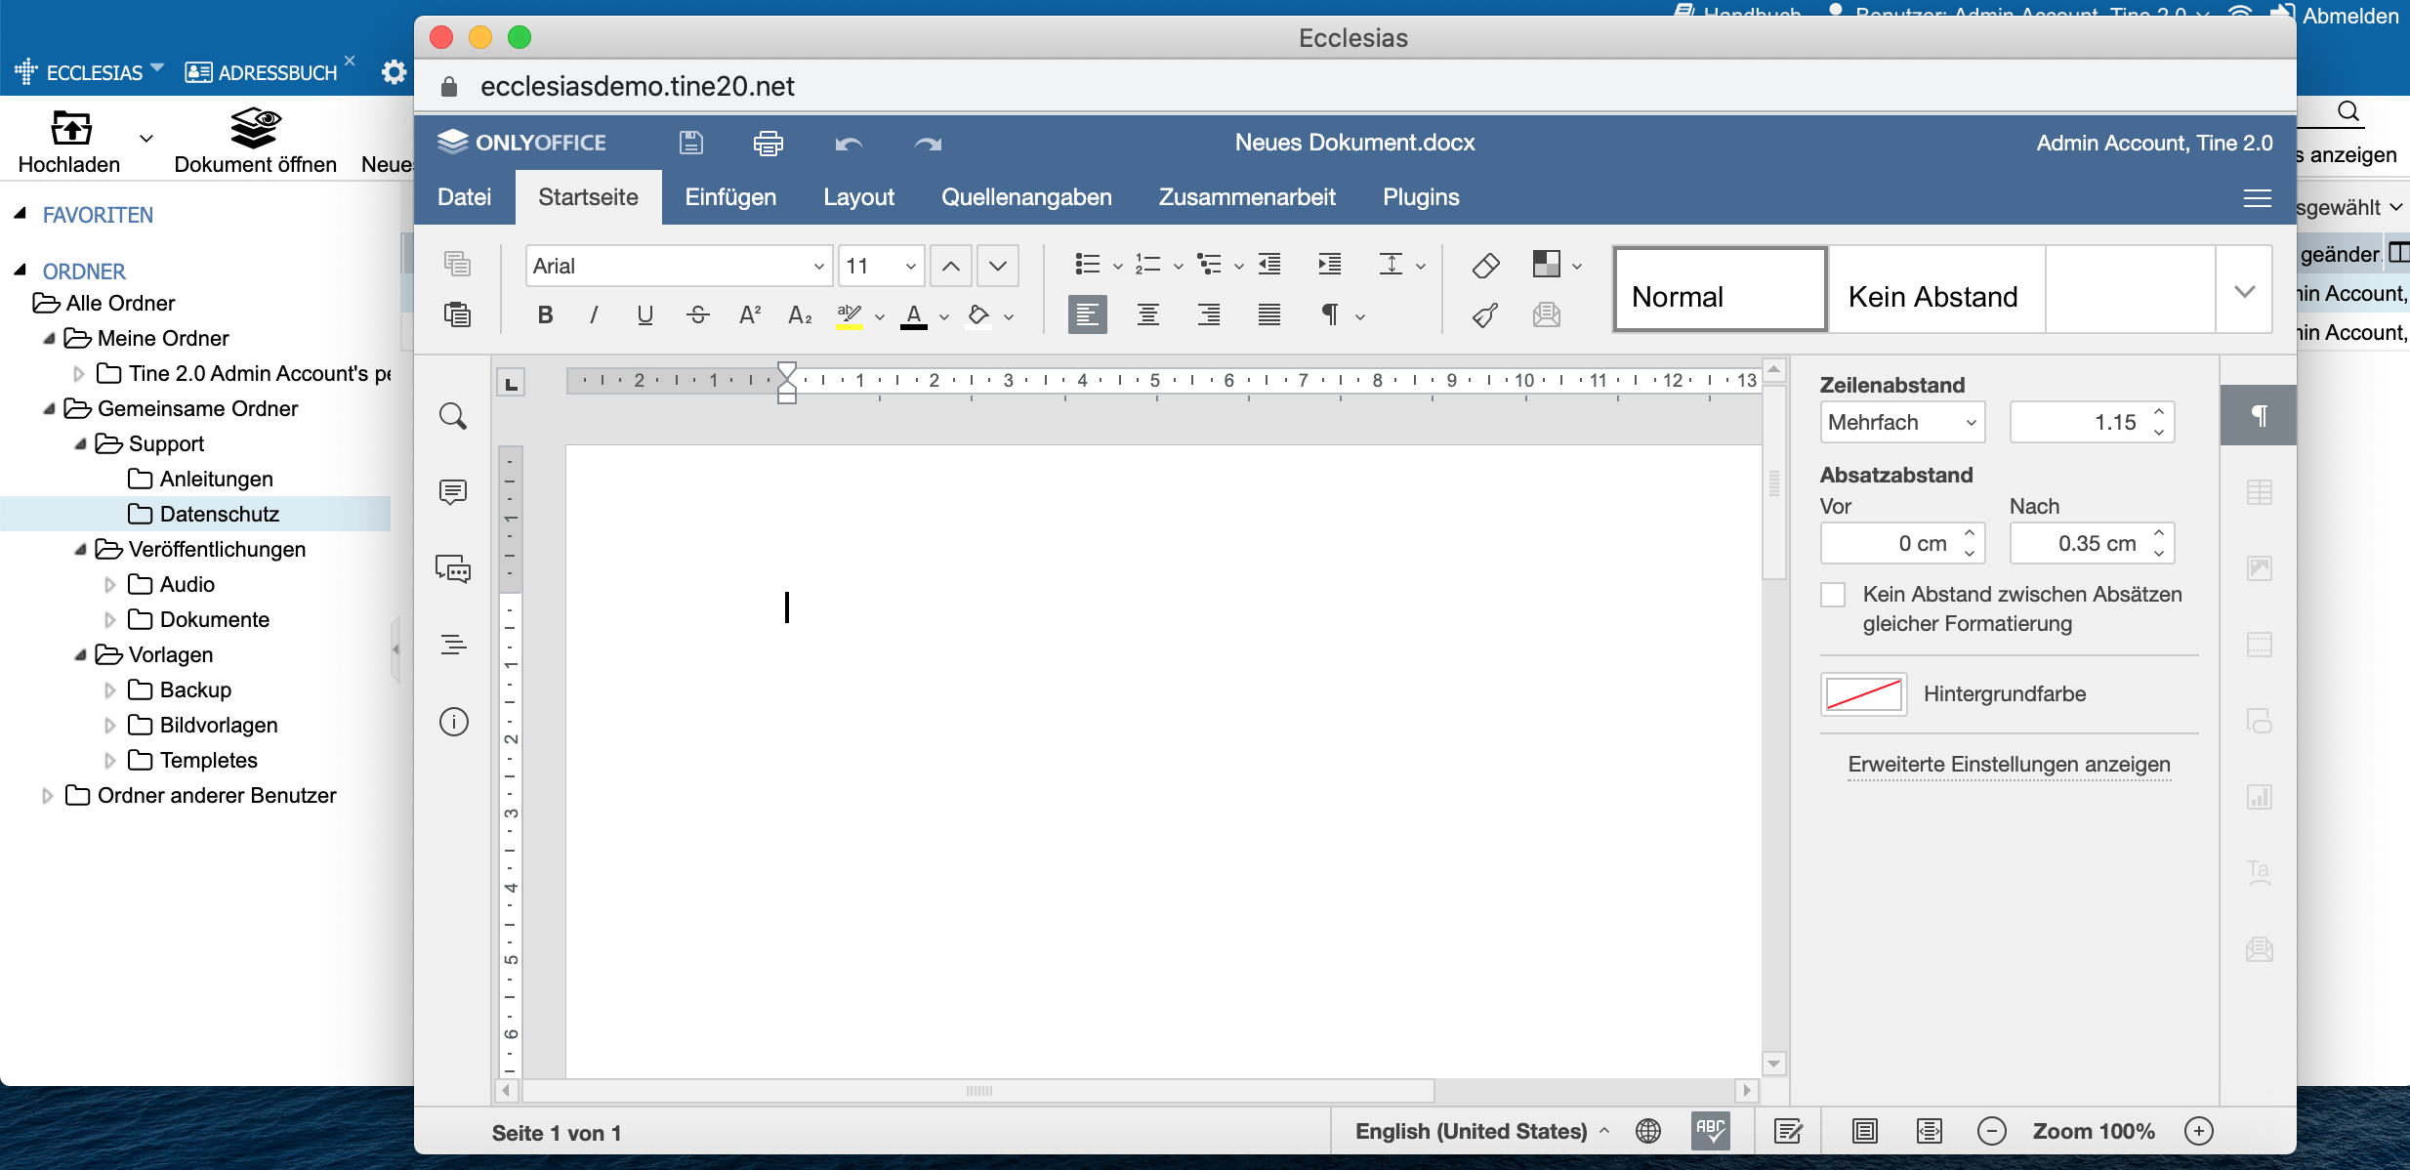Save the document with the save icon
The height and width of the screenshot is (1170, 2410).
coord(691,143)
